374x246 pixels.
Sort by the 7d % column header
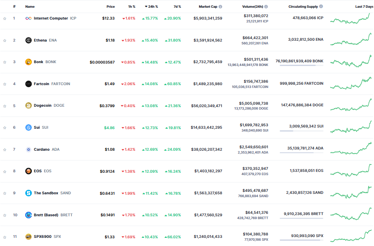tap(177, 7)
